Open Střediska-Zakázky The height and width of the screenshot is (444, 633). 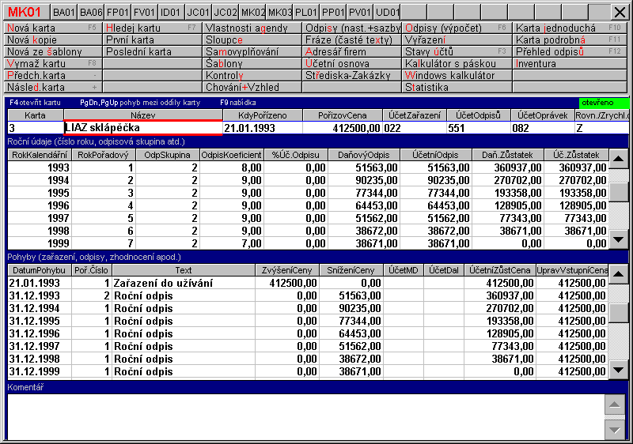pyautogui.click(x=351, y=75)
